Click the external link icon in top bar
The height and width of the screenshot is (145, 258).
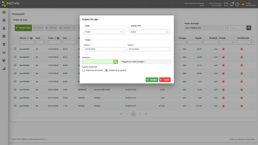225,4
